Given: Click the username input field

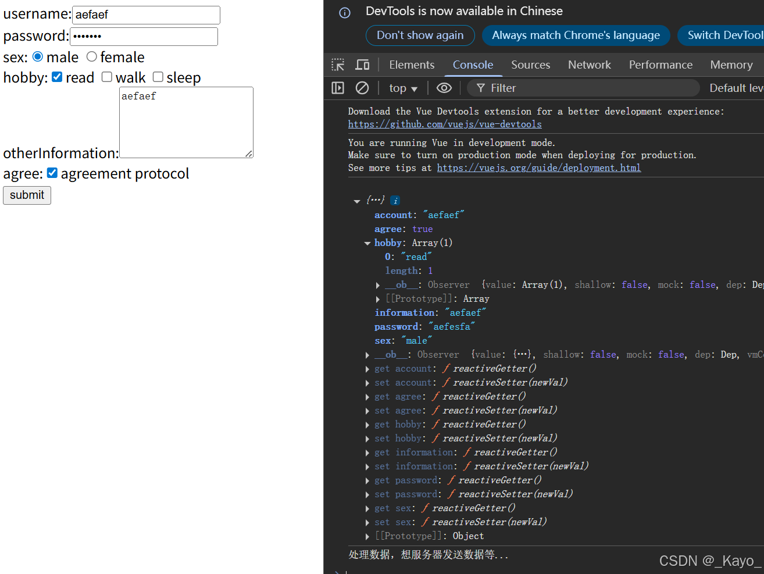Looking at the screenshot, I should [146, 15].
